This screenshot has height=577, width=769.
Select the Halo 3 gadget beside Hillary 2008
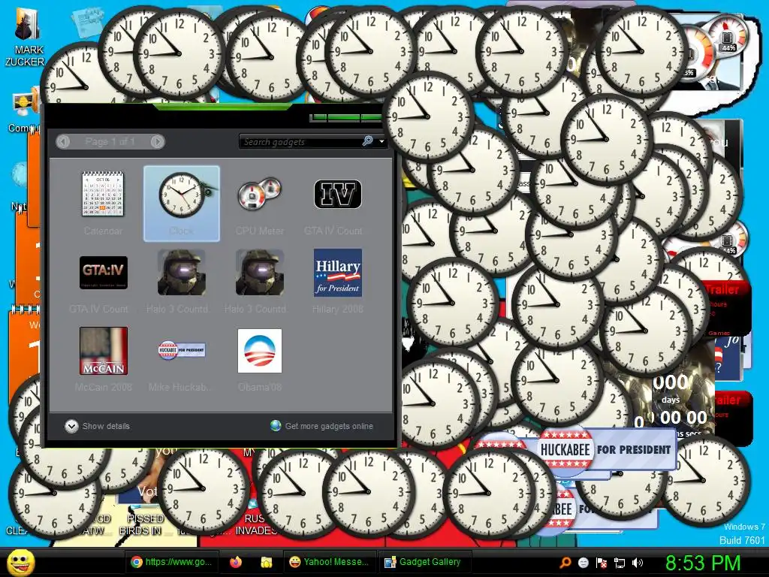[x=259, y=281]
